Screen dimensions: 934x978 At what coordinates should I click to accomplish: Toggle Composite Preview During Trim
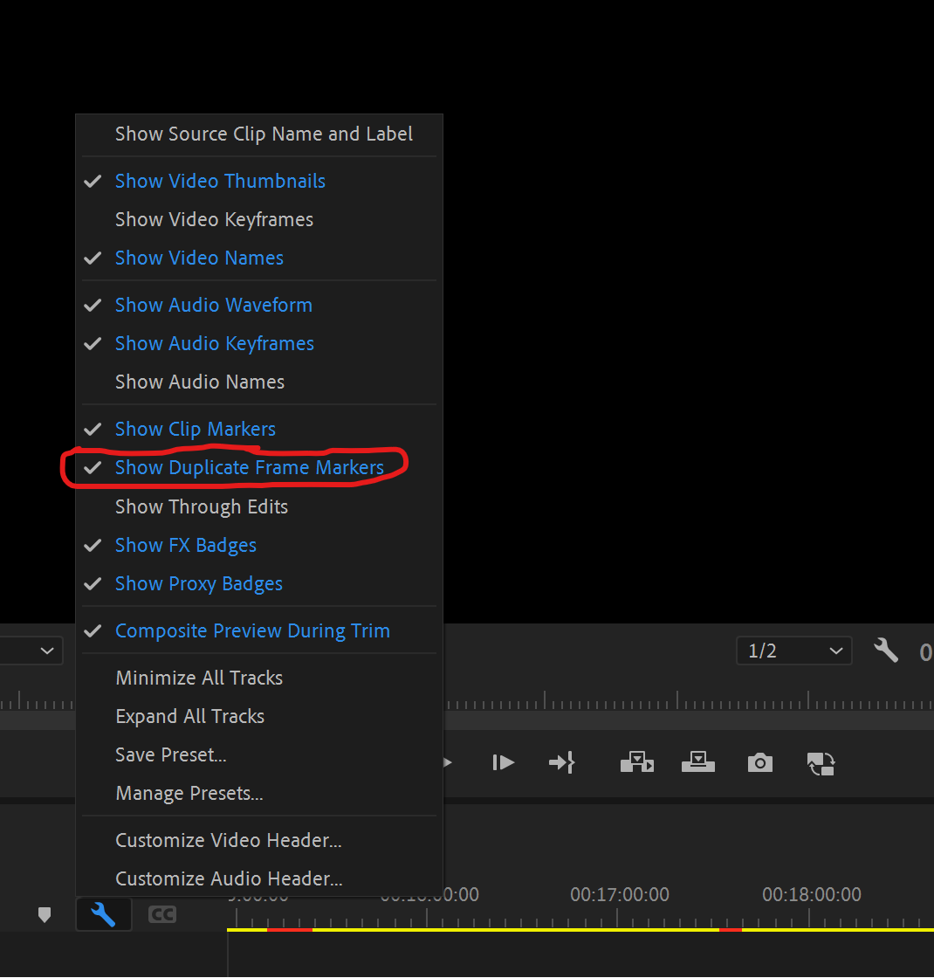coord(259,630)
